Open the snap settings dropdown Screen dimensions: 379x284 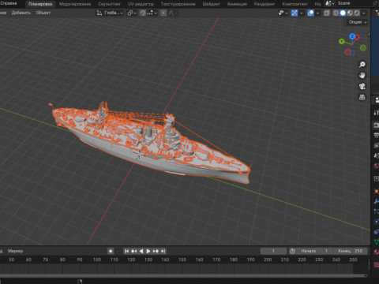[152, 13]
